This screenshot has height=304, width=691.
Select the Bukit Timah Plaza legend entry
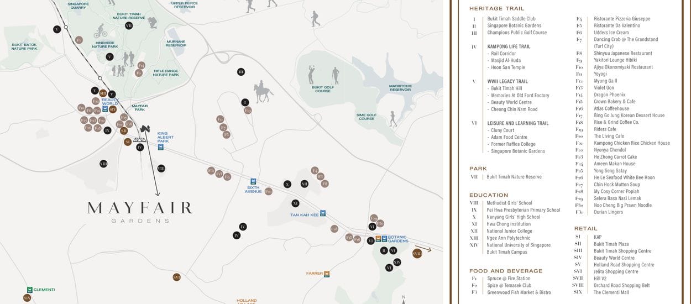pyautogui.click(x=611, y=244)
